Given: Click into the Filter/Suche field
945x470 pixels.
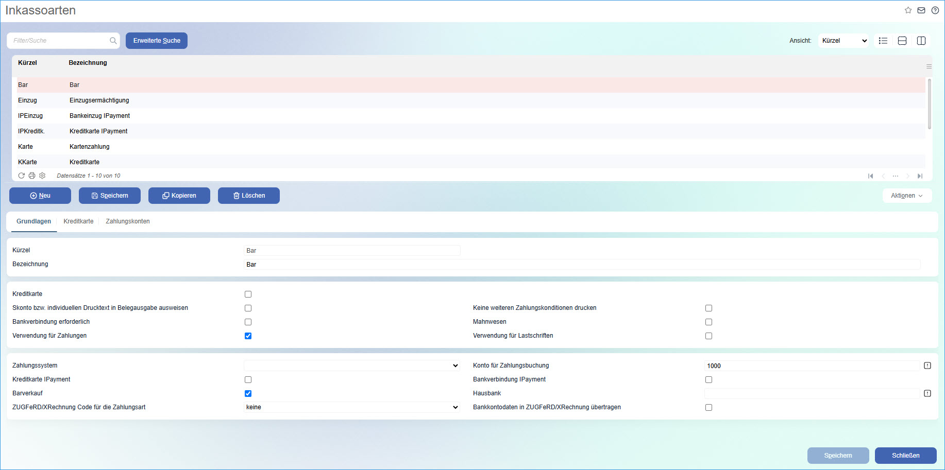Looking at the screenshot, I should click(x=59, y=41).
